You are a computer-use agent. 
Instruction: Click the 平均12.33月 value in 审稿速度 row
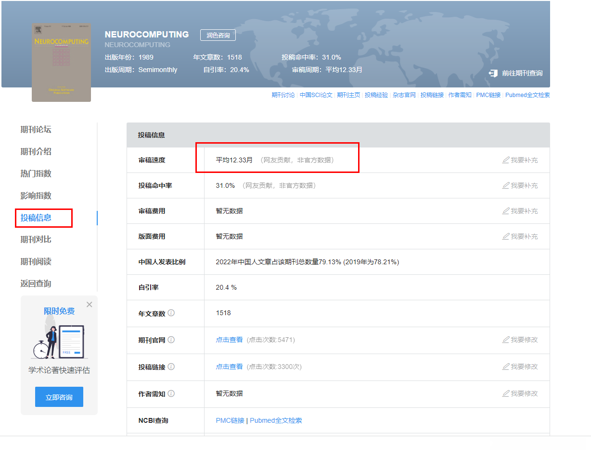234,160
